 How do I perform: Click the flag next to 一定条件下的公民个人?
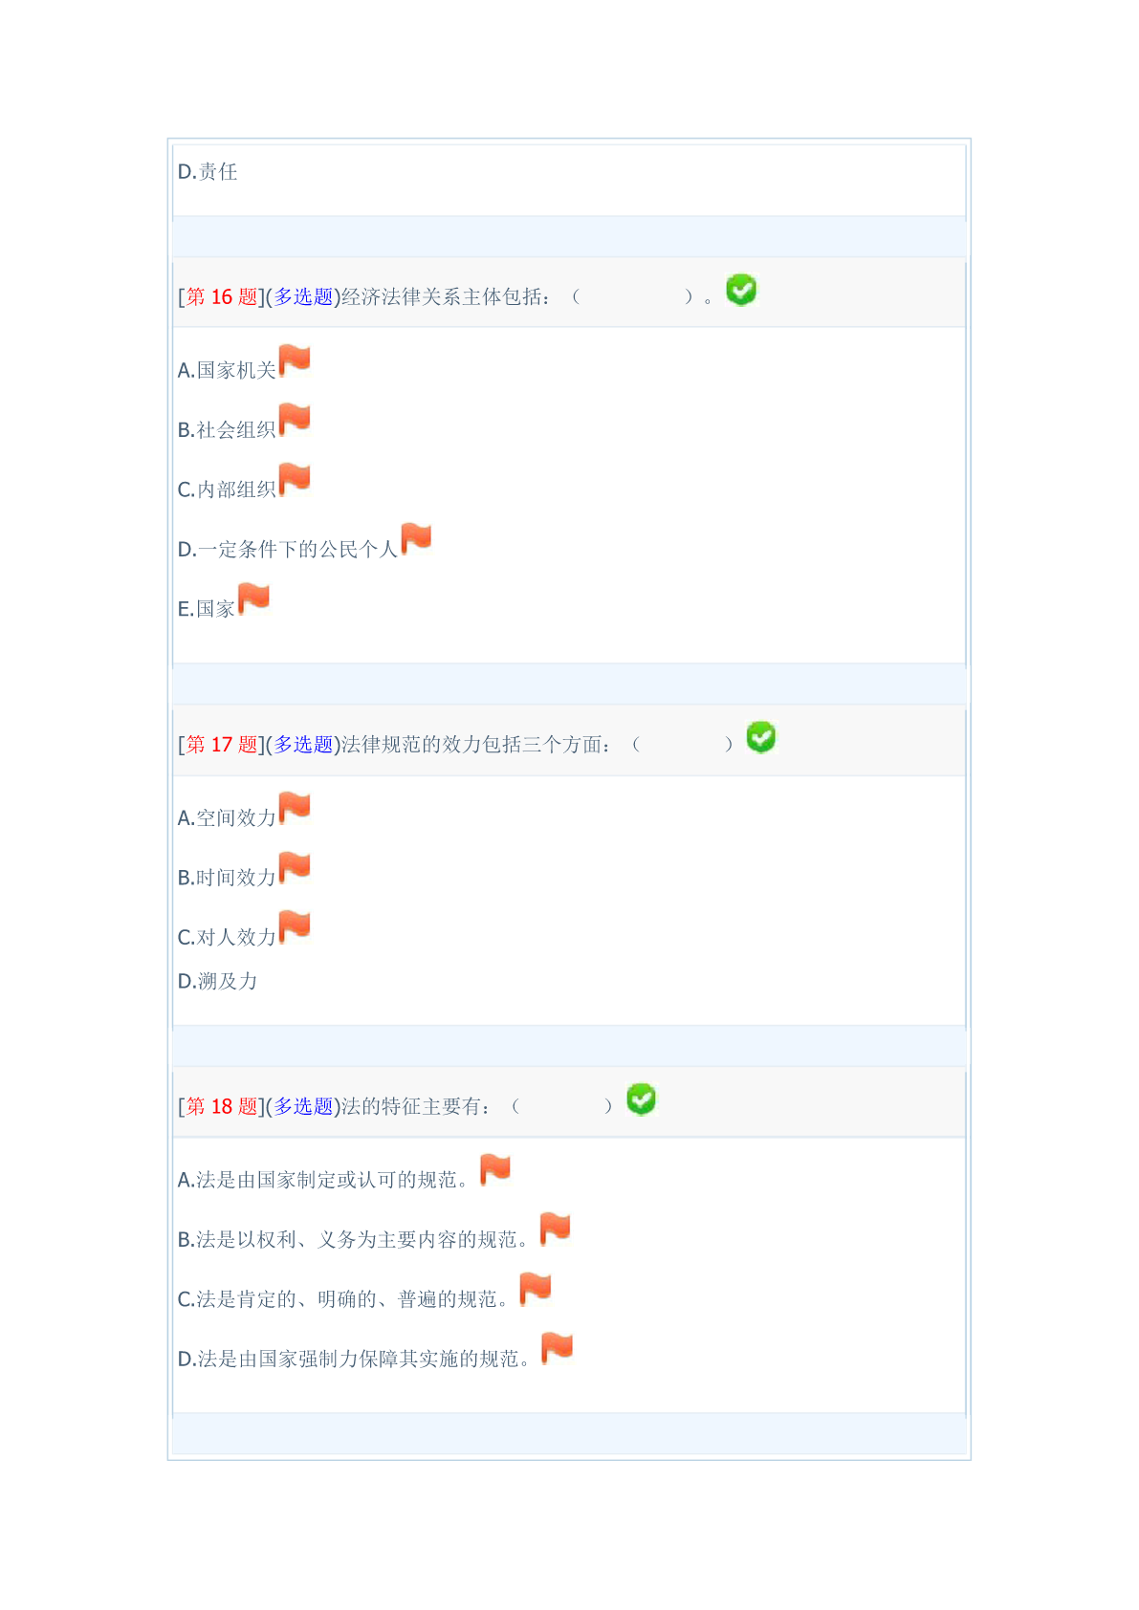tap(416, 539)
